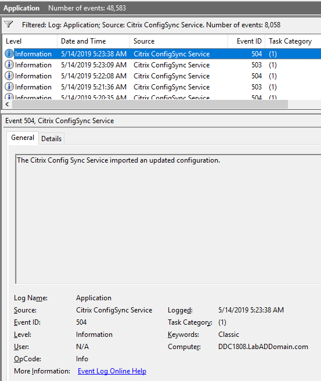The image size is (321, 381).
Task: Click the filtered log summary text
Action: tap(151, 25)
